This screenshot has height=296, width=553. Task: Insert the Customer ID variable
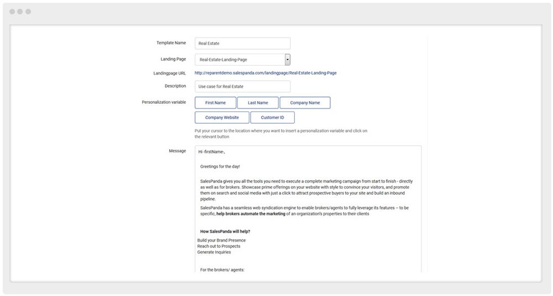point(272,118)
